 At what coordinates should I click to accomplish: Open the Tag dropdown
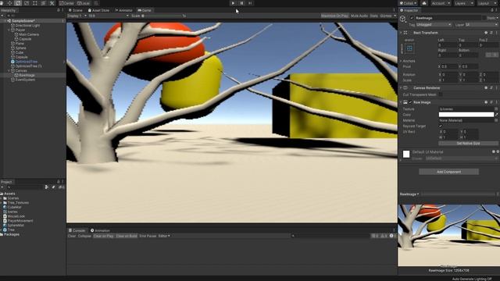(x=434, y=25)
